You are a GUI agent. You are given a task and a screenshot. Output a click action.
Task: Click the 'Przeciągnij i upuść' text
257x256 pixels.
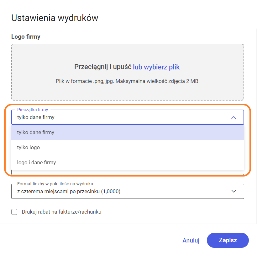pos(103,67)
